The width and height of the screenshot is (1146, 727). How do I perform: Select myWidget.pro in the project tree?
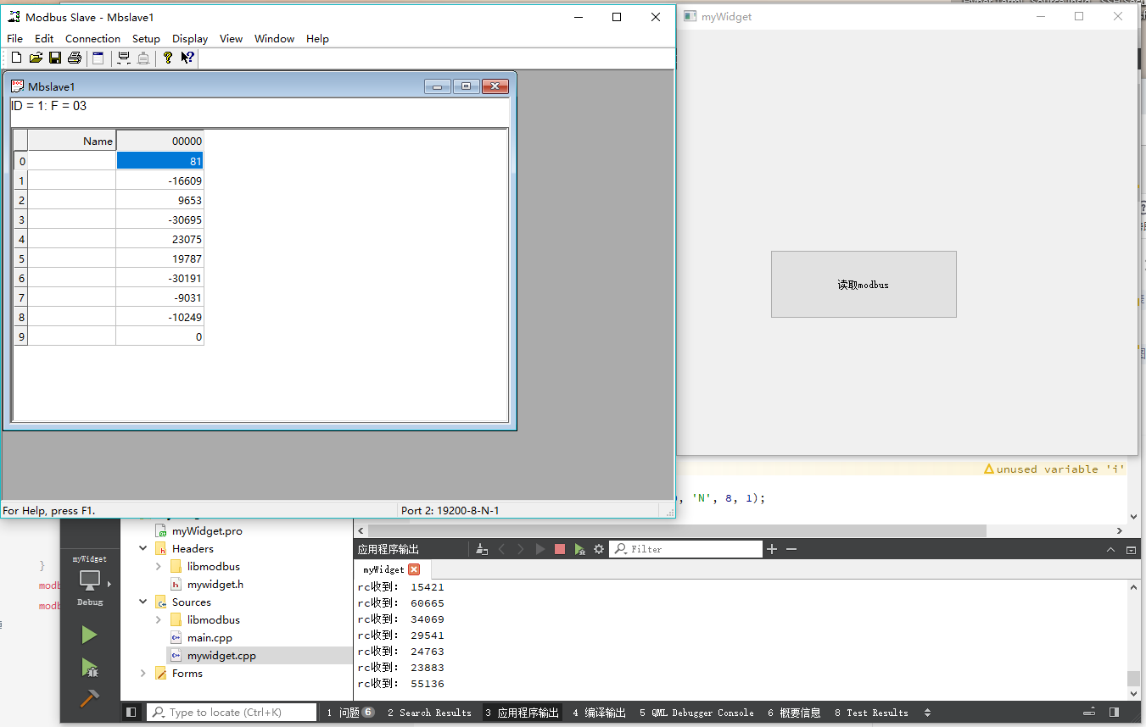click(x=207, y=530)
